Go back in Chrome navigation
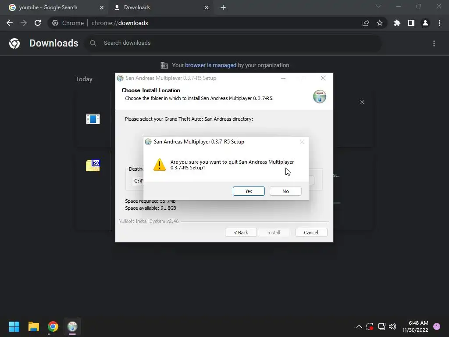The width and height of the screenshot is (449, 337). (x=10, y=23)
